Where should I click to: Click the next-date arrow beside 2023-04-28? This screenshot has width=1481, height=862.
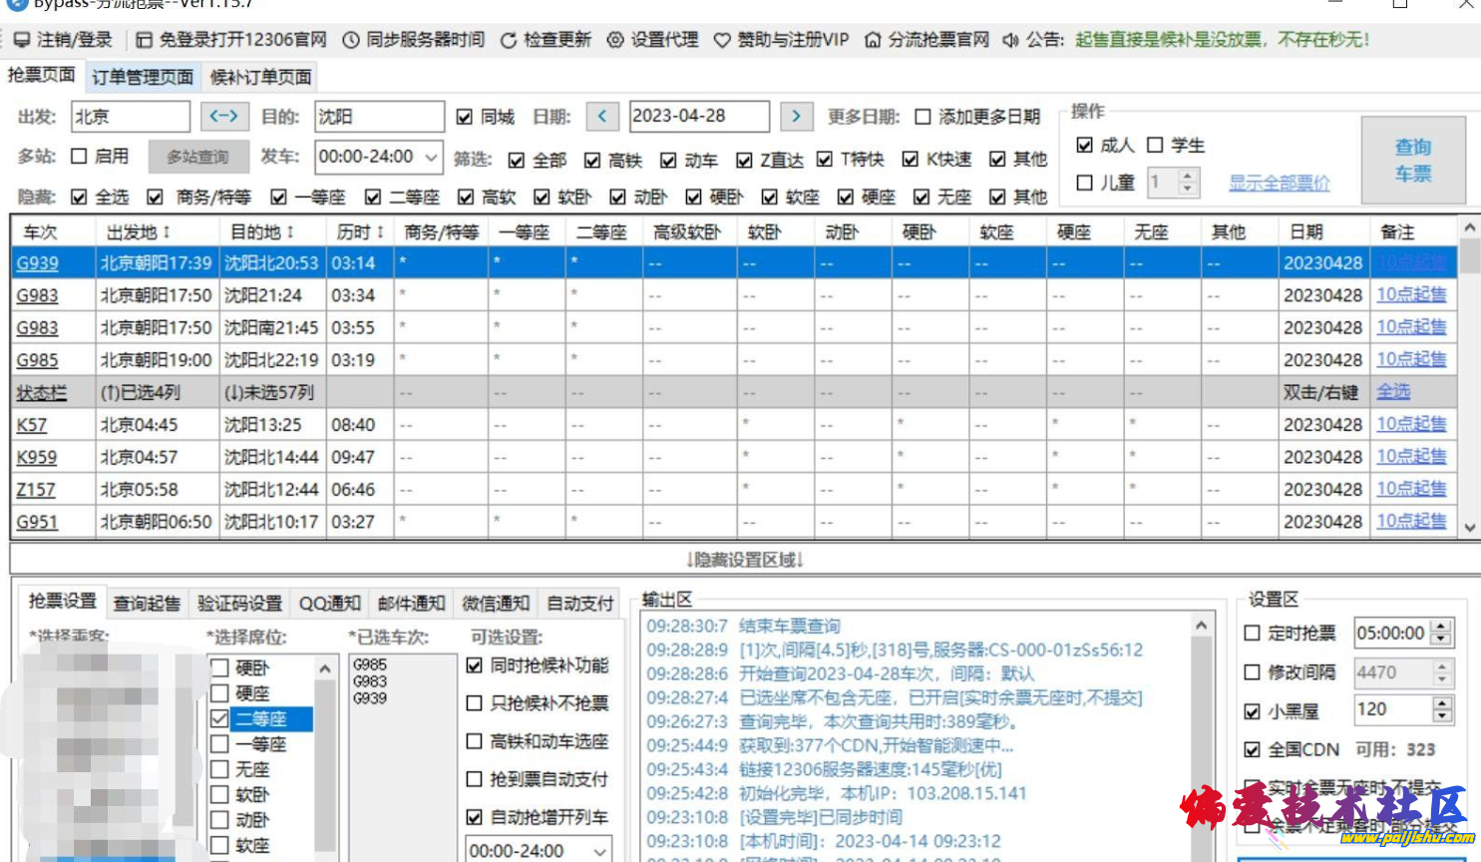(x=795, y=117)
